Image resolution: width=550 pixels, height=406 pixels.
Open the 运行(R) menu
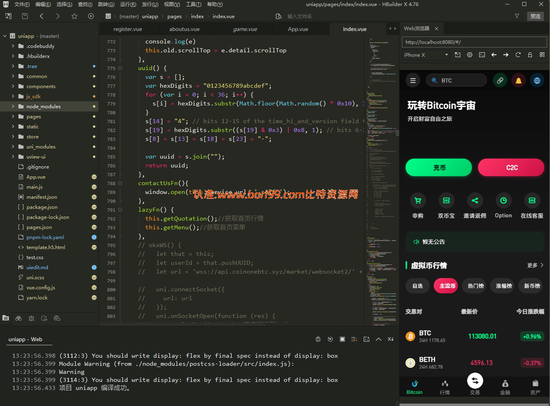(128, 4)
